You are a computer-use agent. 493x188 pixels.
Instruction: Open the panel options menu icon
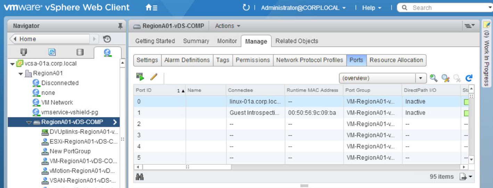pyautogui.click(x=469, y=26)
